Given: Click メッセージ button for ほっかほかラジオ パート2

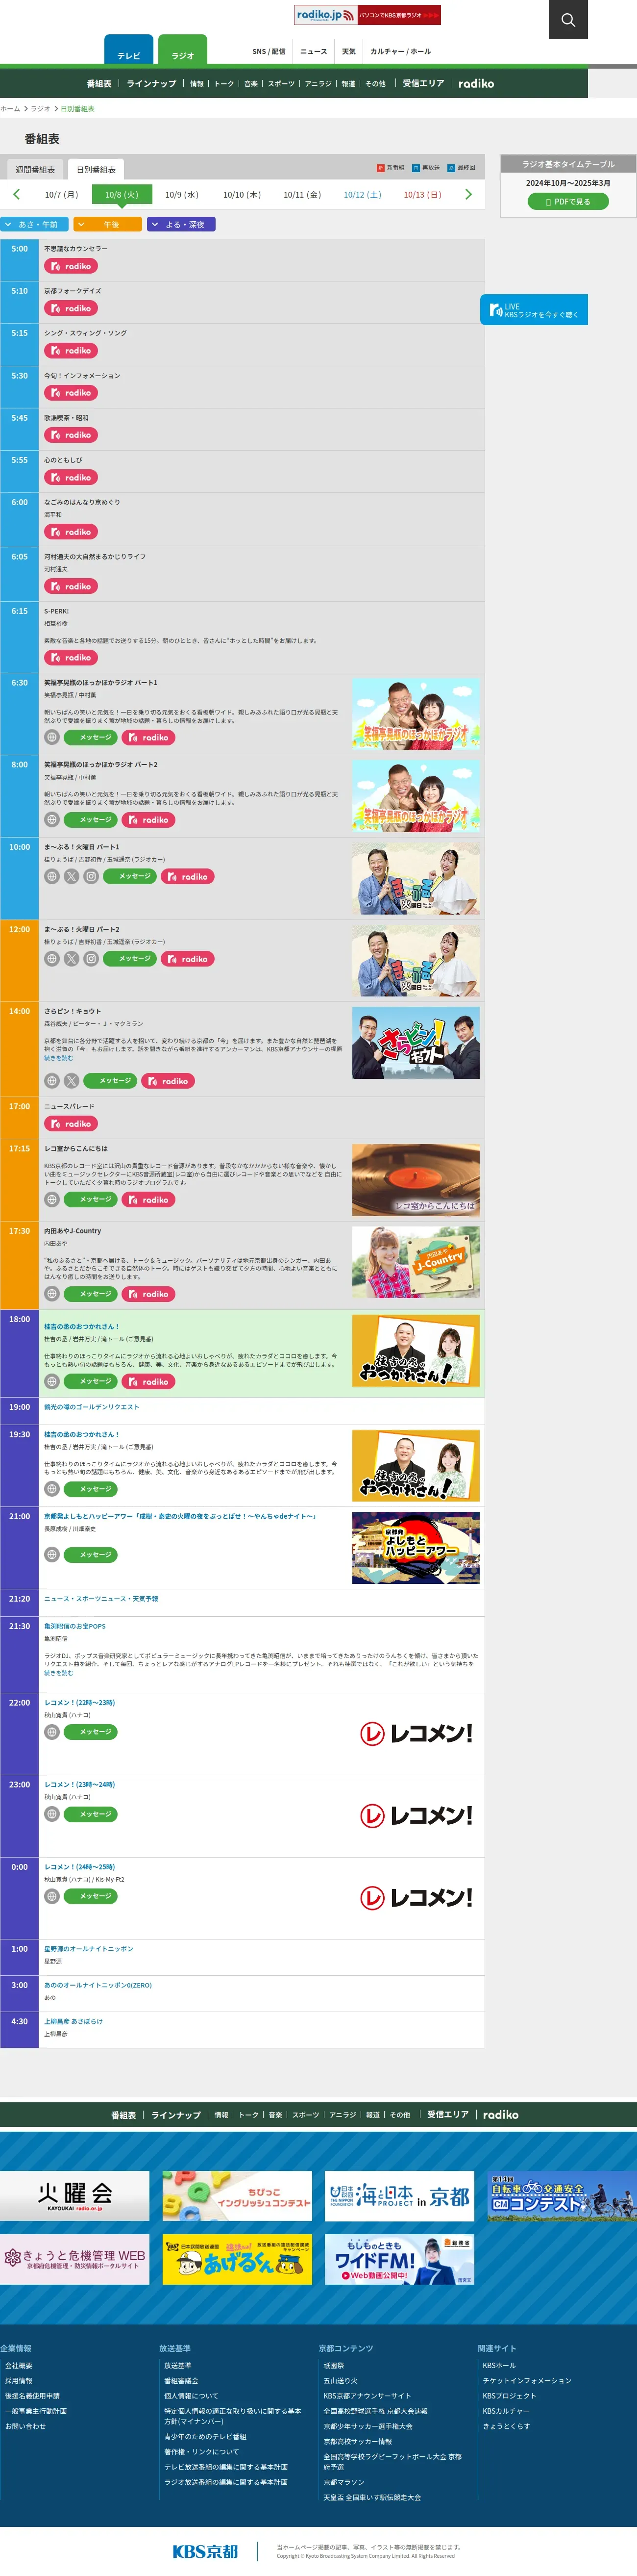Looking at the screenshot, I should pos(91,819).
